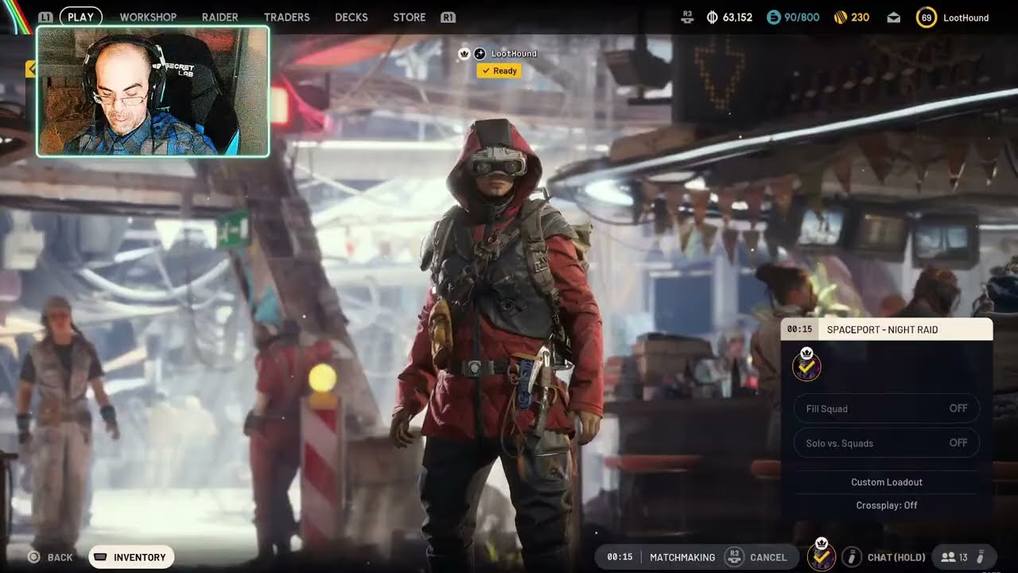This screenshot has width=1018, height=573.
Task: Click the BACK button
Action: 51,557
